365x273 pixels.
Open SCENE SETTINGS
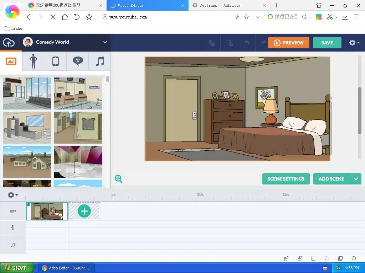pyautogui.click(x=286, y=179)
